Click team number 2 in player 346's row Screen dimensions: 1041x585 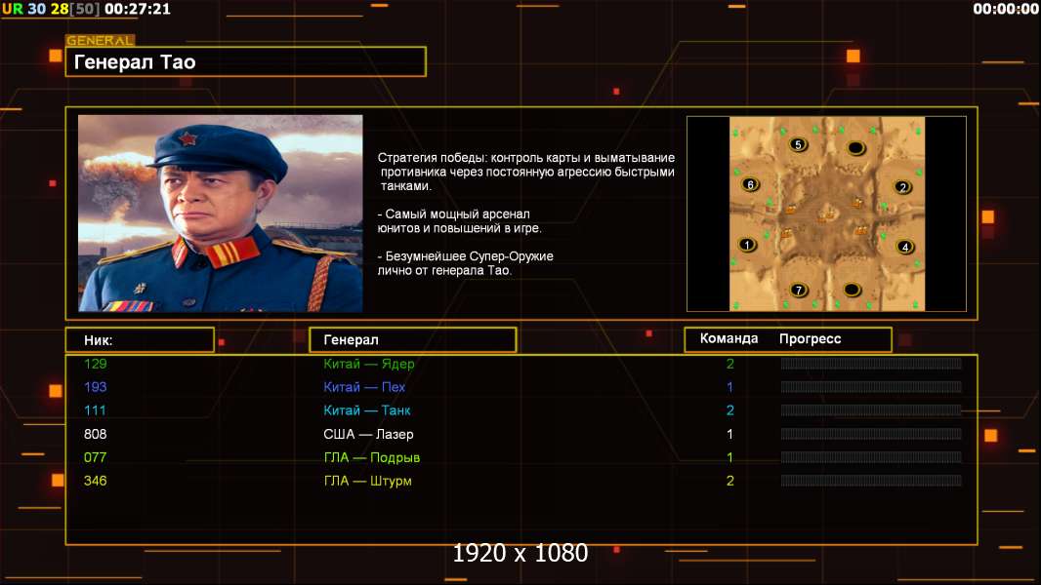coord(730,481)
